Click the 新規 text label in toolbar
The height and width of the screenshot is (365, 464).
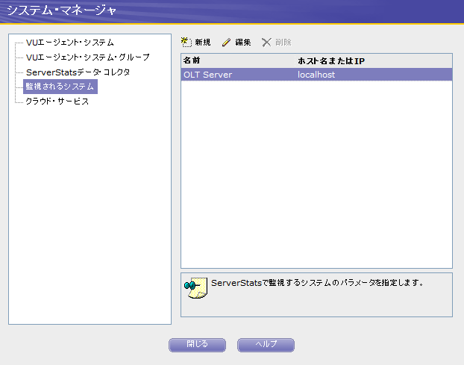(x=203, y=43)
